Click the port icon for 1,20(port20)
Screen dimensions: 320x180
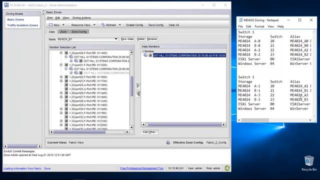pos(66,53)
